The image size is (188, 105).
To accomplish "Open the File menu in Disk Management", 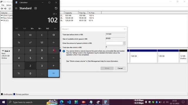I will [3, 5].
